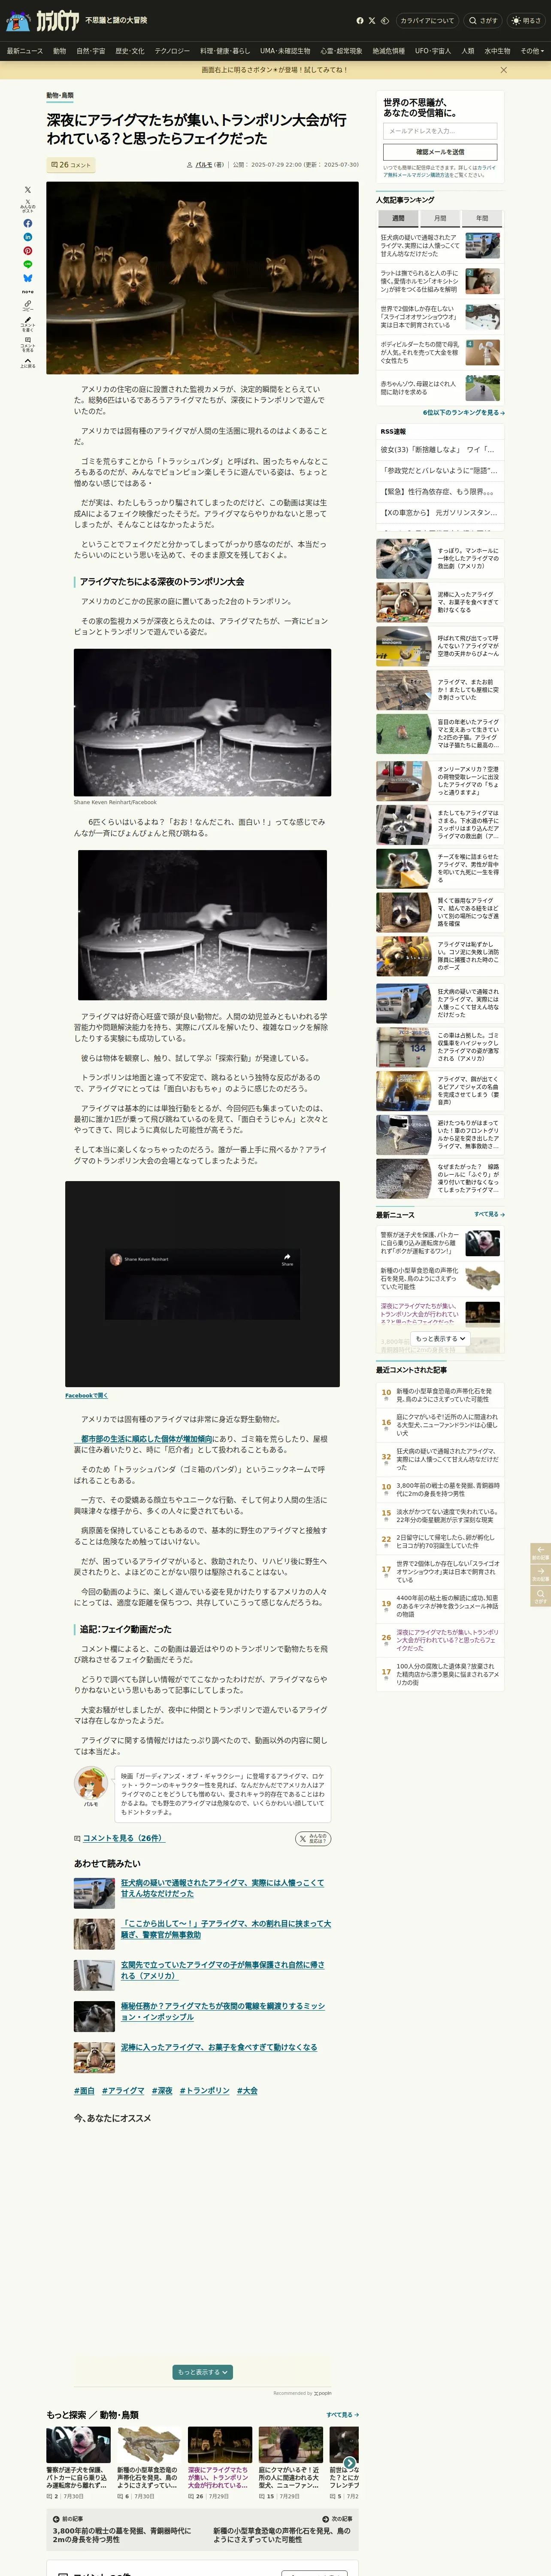Click the 動物・鳥類 category tag

(x=60, y=96)
